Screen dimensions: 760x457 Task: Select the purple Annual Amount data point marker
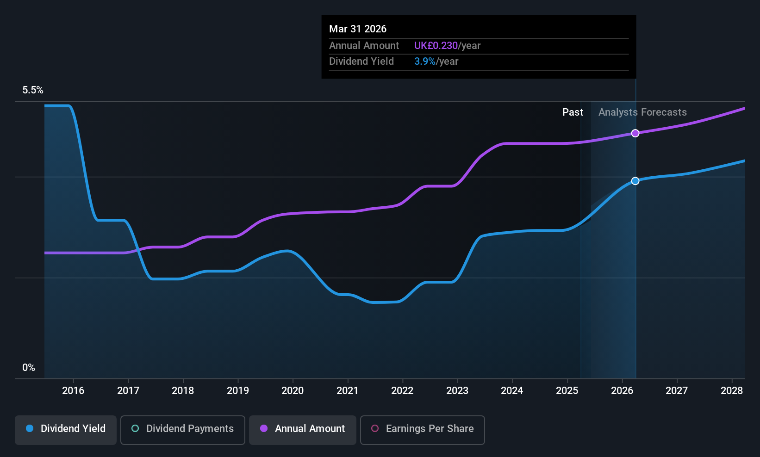(x=635, y=133)
